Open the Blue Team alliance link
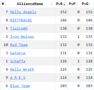 [x=20, y=86]
